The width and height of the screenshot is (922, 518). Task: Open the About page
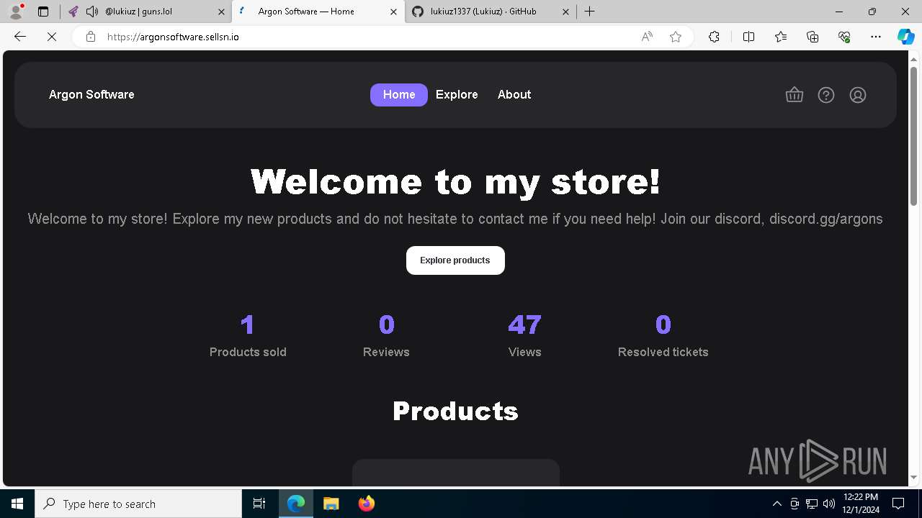(514, 95)
